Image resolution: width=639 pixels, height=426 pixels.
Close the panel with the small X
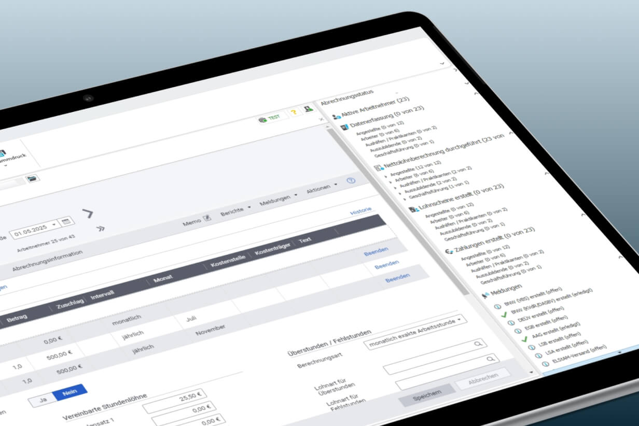click(x=321, y=119)
